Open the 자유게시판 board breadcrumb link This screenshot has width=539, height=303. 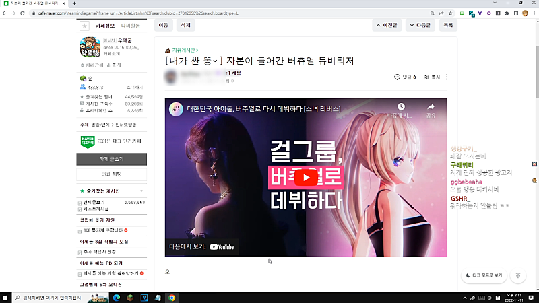pyautogui.click(x=185, y=50)
